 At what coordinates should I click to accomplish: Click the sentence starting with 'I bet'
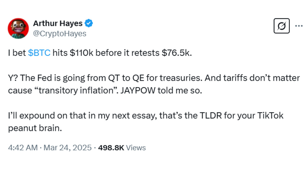[x=100, y=53]
